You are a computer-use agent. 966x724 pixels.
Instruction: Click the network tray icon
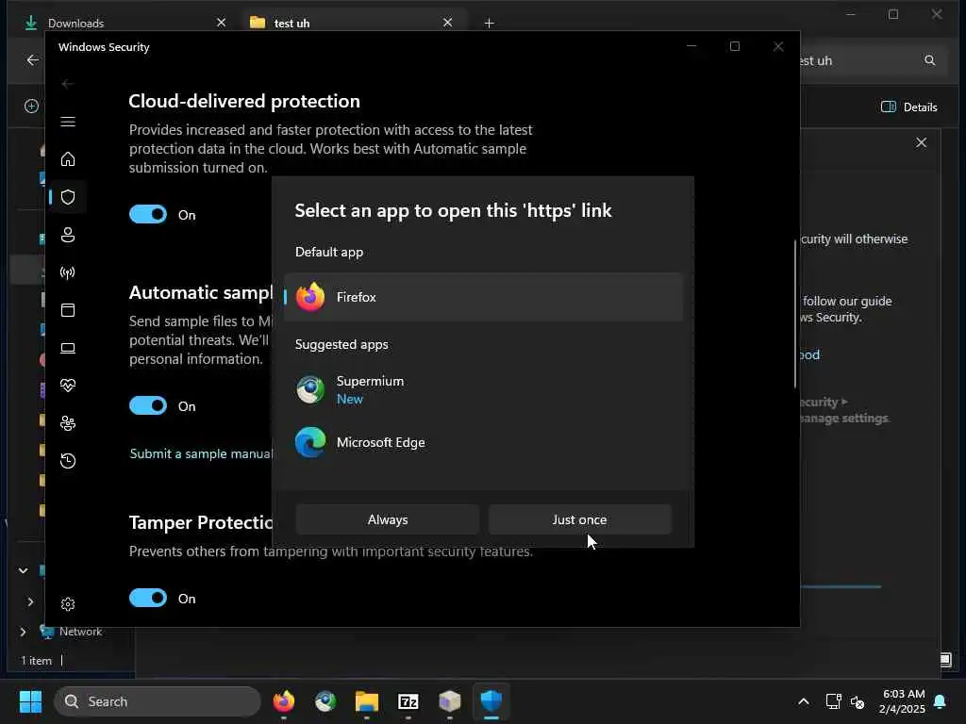click(833, 701)
